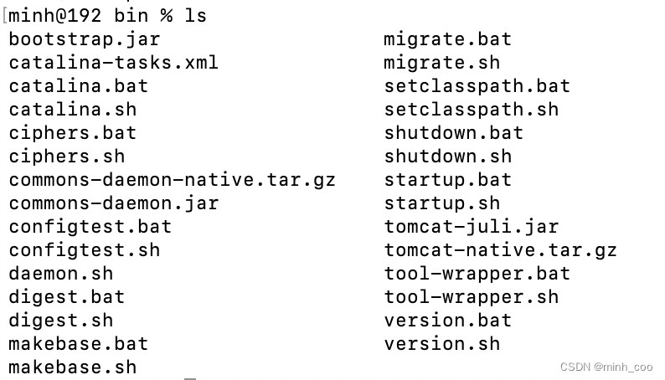Click the tool-wrapper.bat file name
Viewport: 665px width, 380px height.
(x=477, y=274)
